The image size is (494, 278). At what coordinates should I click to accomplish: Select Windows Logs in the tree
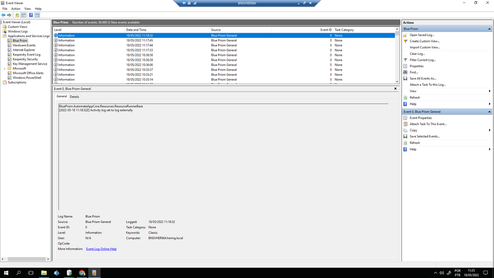(18, 32)
